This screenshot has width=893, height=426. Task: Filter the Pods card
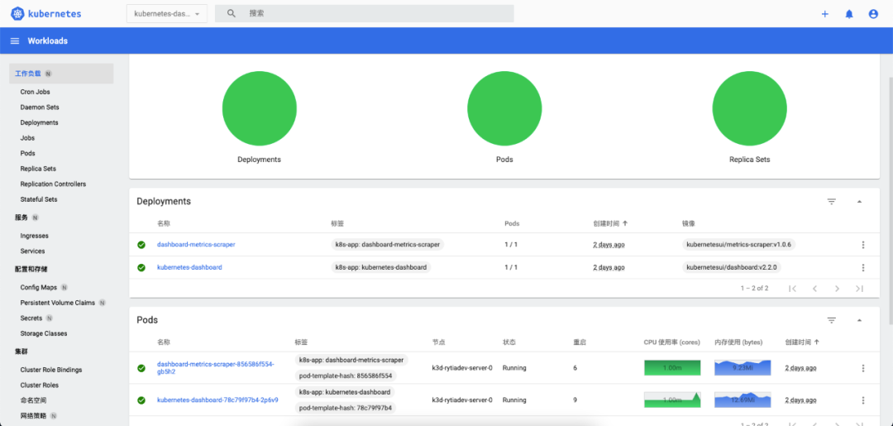point(832,320)
